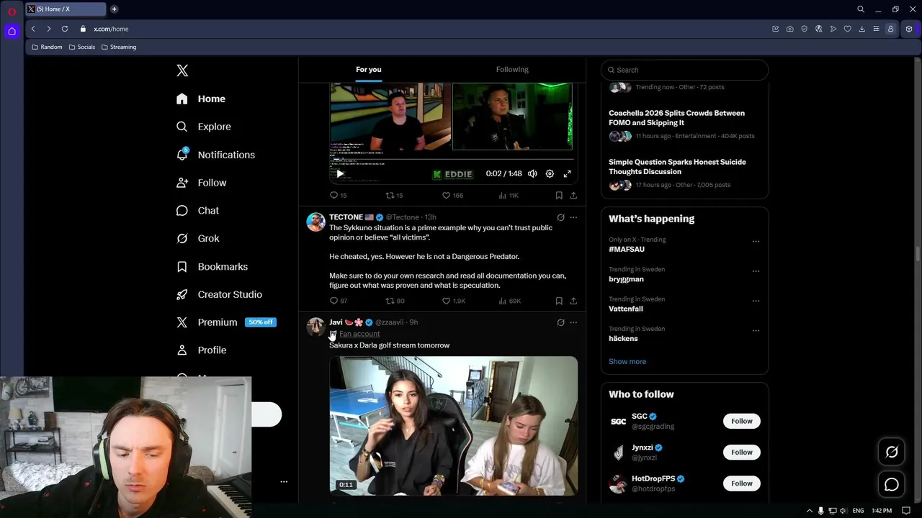This screenshot has height=518, width=922.
Task: Open the Random bookmarks folder
Action: 48,47
